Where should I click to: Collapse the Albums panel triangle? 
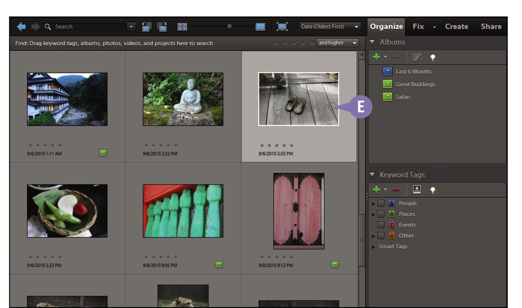tap(372, 42)
